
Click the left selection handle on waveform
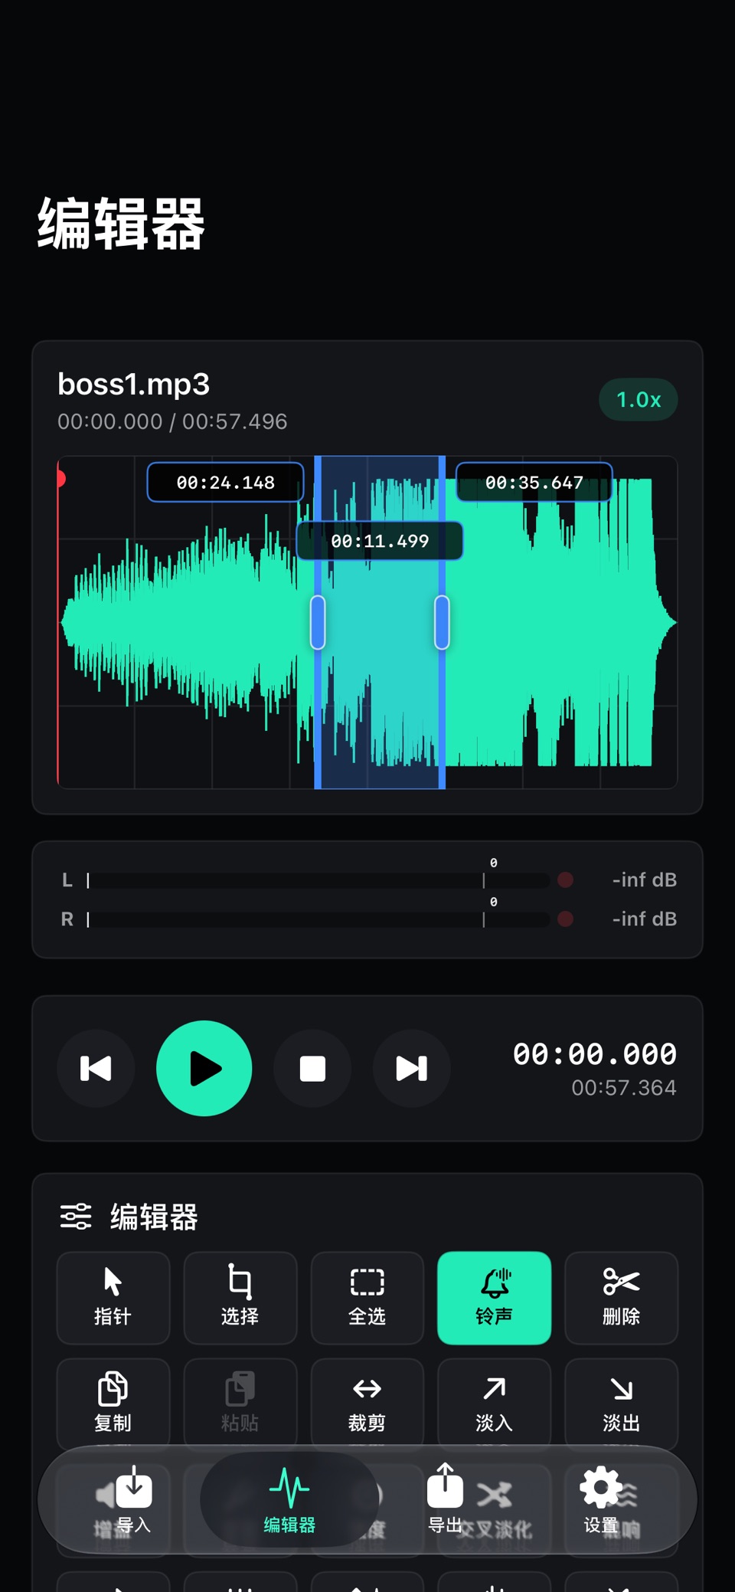tap(318, 622)
